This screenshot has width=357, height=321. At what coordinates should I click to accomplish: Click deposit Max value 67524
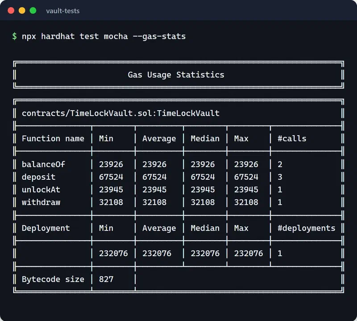pos(246,177)
